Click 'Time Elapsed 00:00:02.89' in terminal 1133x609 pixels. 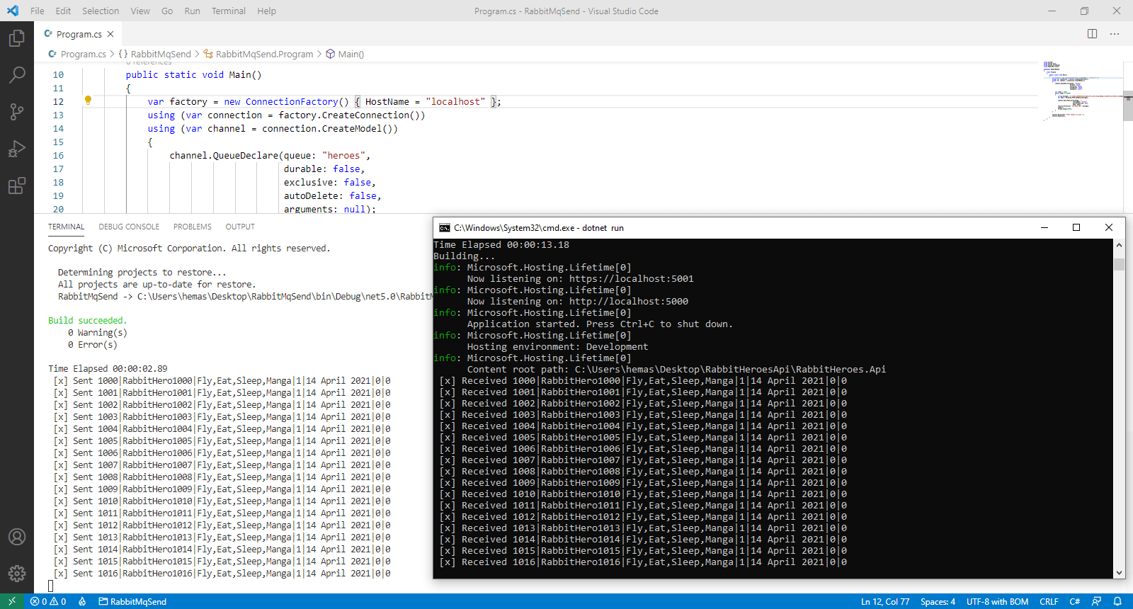click(108, 368)
